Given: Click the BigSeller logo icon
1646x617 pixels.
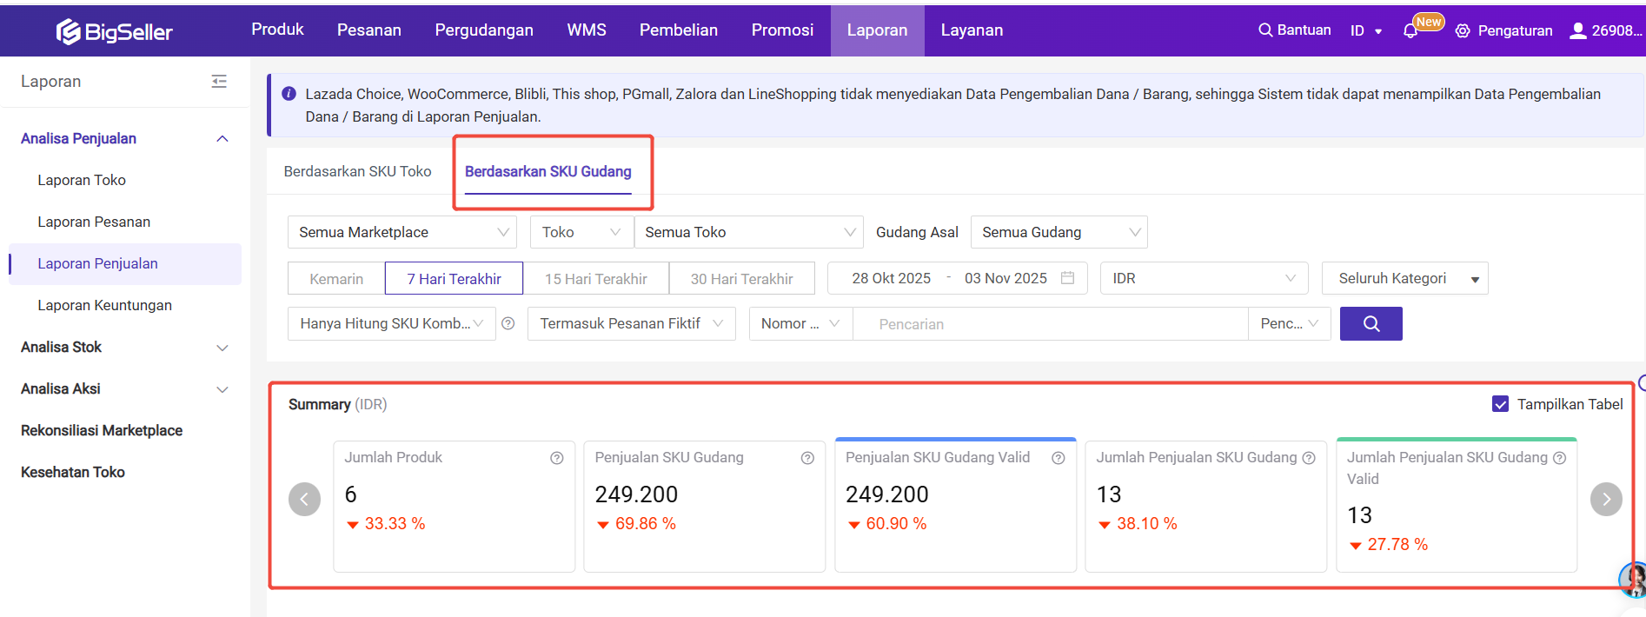Looking at the screenshot, I should (x=69, y=31).
